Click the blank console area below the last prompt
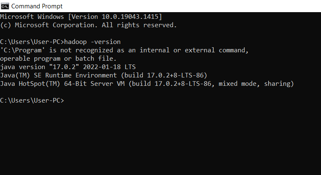321x175 pixels. coord(160,139)
